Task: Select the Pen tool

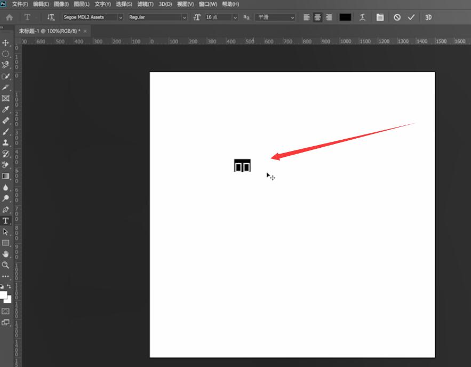Action: click(5, 210)
